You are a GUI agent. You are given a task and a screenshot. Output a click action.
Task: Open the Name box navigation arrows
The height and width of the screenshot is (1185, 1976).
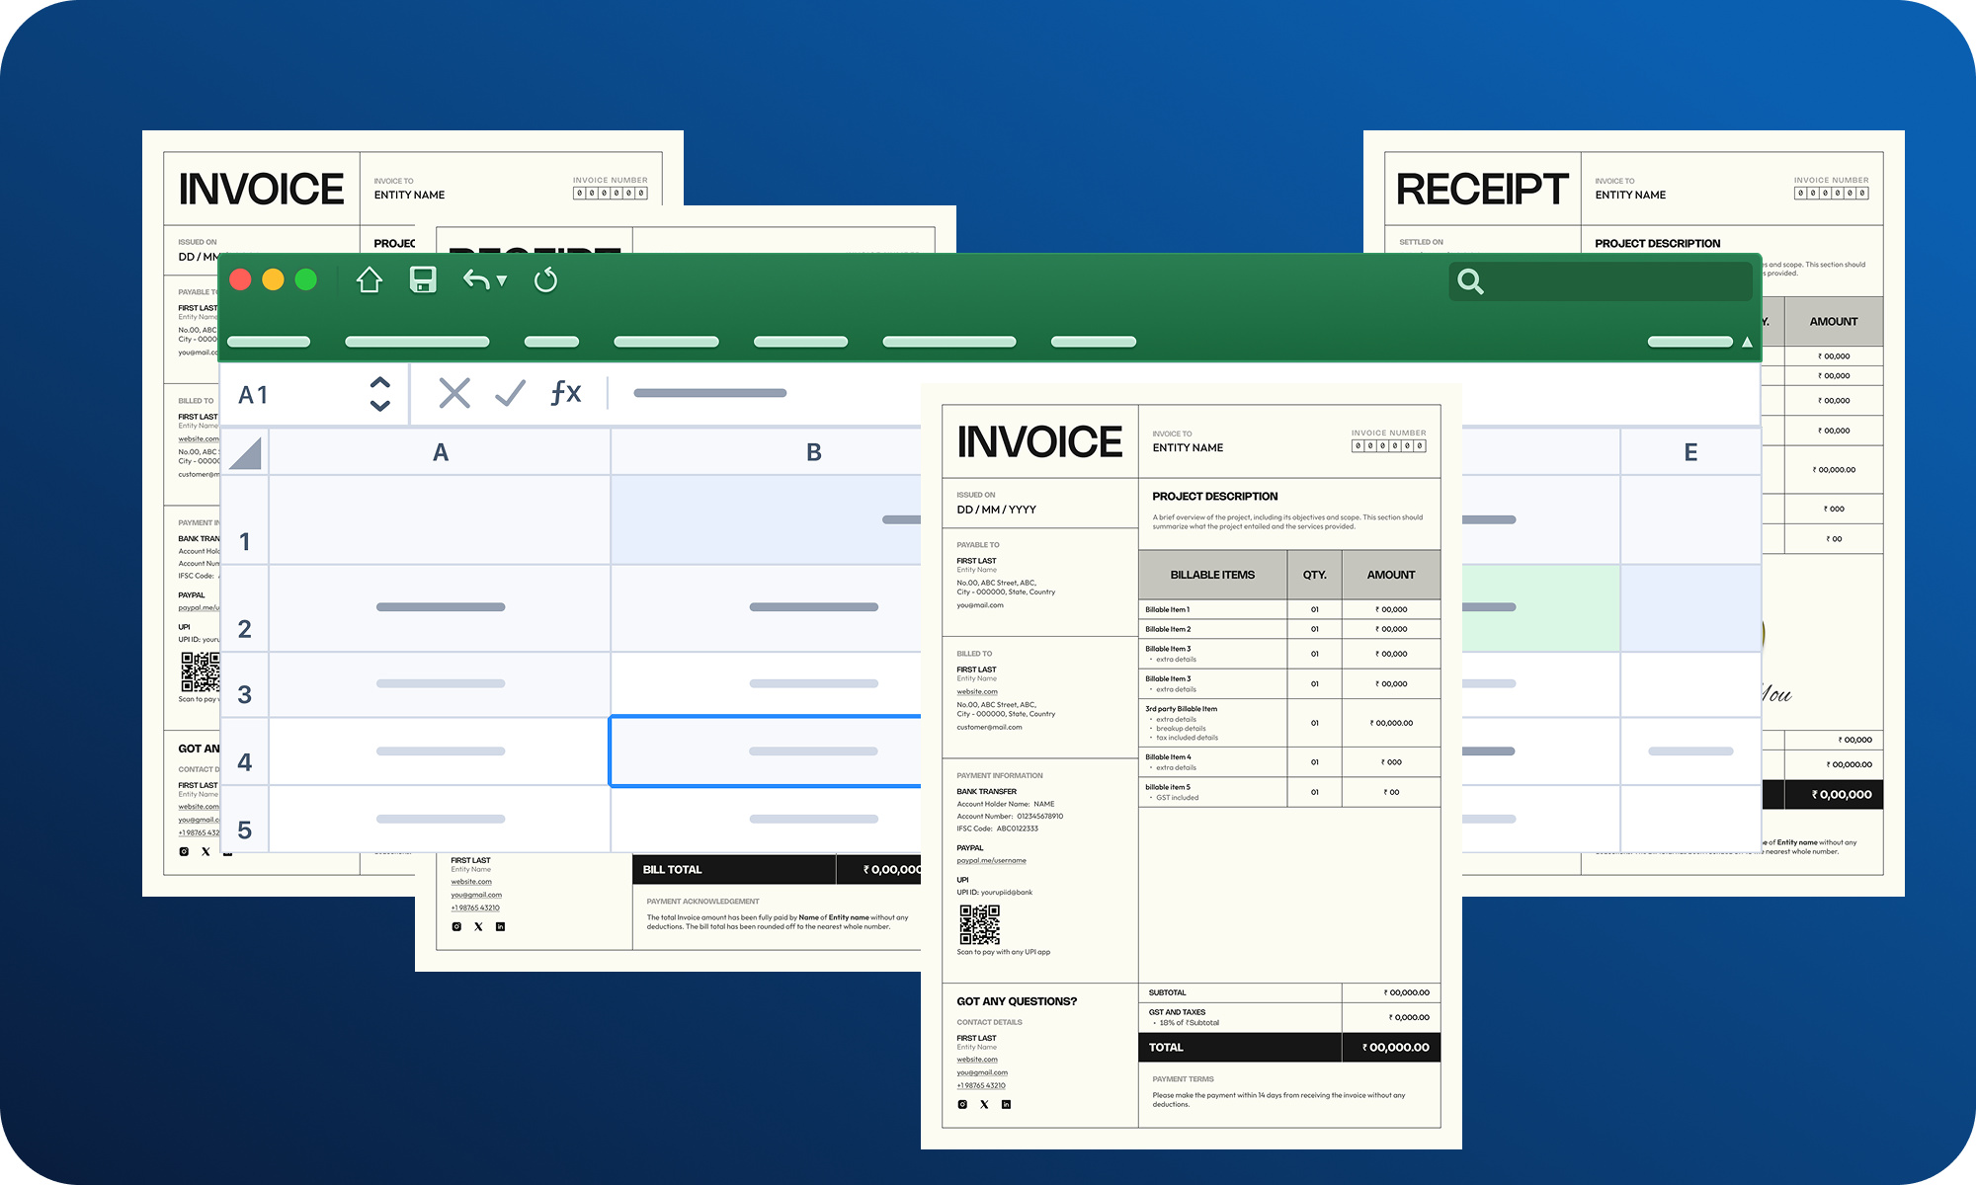click(378, 394)
